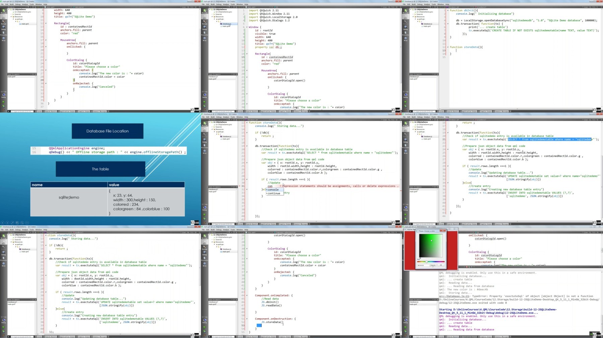Open the Issues tab in the QtQuick imports window
Viewport: 603px width, 338px height.
[240, 111]
